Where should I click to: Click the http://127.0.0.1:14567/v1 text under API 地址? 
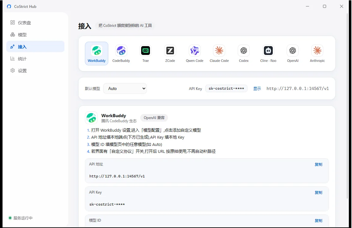click(x=117, y=176)
